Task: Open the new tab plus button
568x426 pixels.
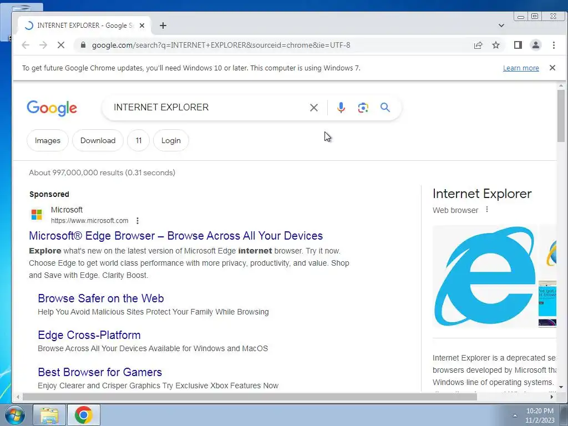Action: click(163, 26)
